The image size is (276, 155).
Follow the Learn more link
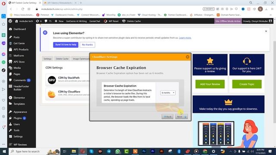[x=185, y=38]
